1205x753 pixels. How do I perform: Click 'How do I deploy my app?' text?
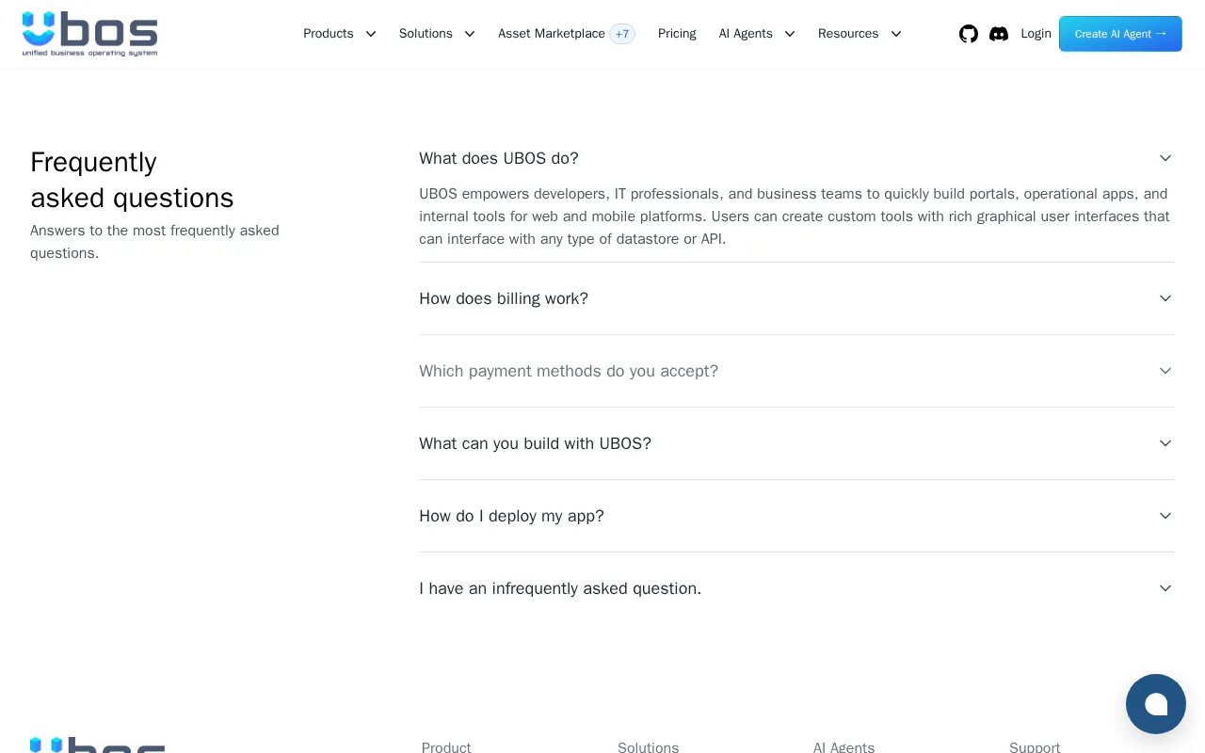coord(511,516)
